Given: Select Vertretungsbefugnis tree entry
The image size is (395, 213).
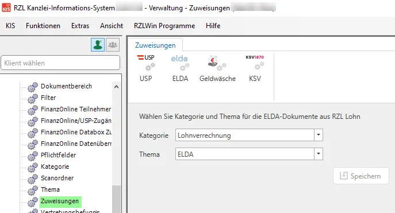Looking at the screenshot, I should [x=70, y=211].
